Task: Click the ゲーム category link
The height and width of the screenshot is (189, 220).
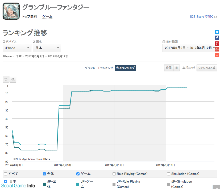Action: (x=47, y=16)
